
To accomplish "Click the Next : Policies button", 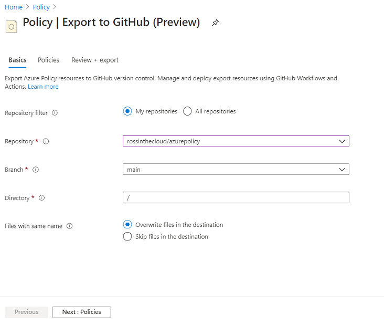I will [x=81, y=312].
